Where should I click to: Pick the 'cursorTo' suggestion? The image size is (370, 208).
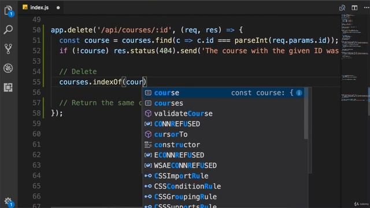[x=224, y=134]
